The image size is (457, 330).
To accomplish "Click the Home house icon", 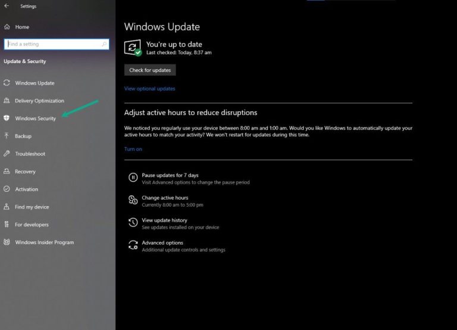I will 7,27.
